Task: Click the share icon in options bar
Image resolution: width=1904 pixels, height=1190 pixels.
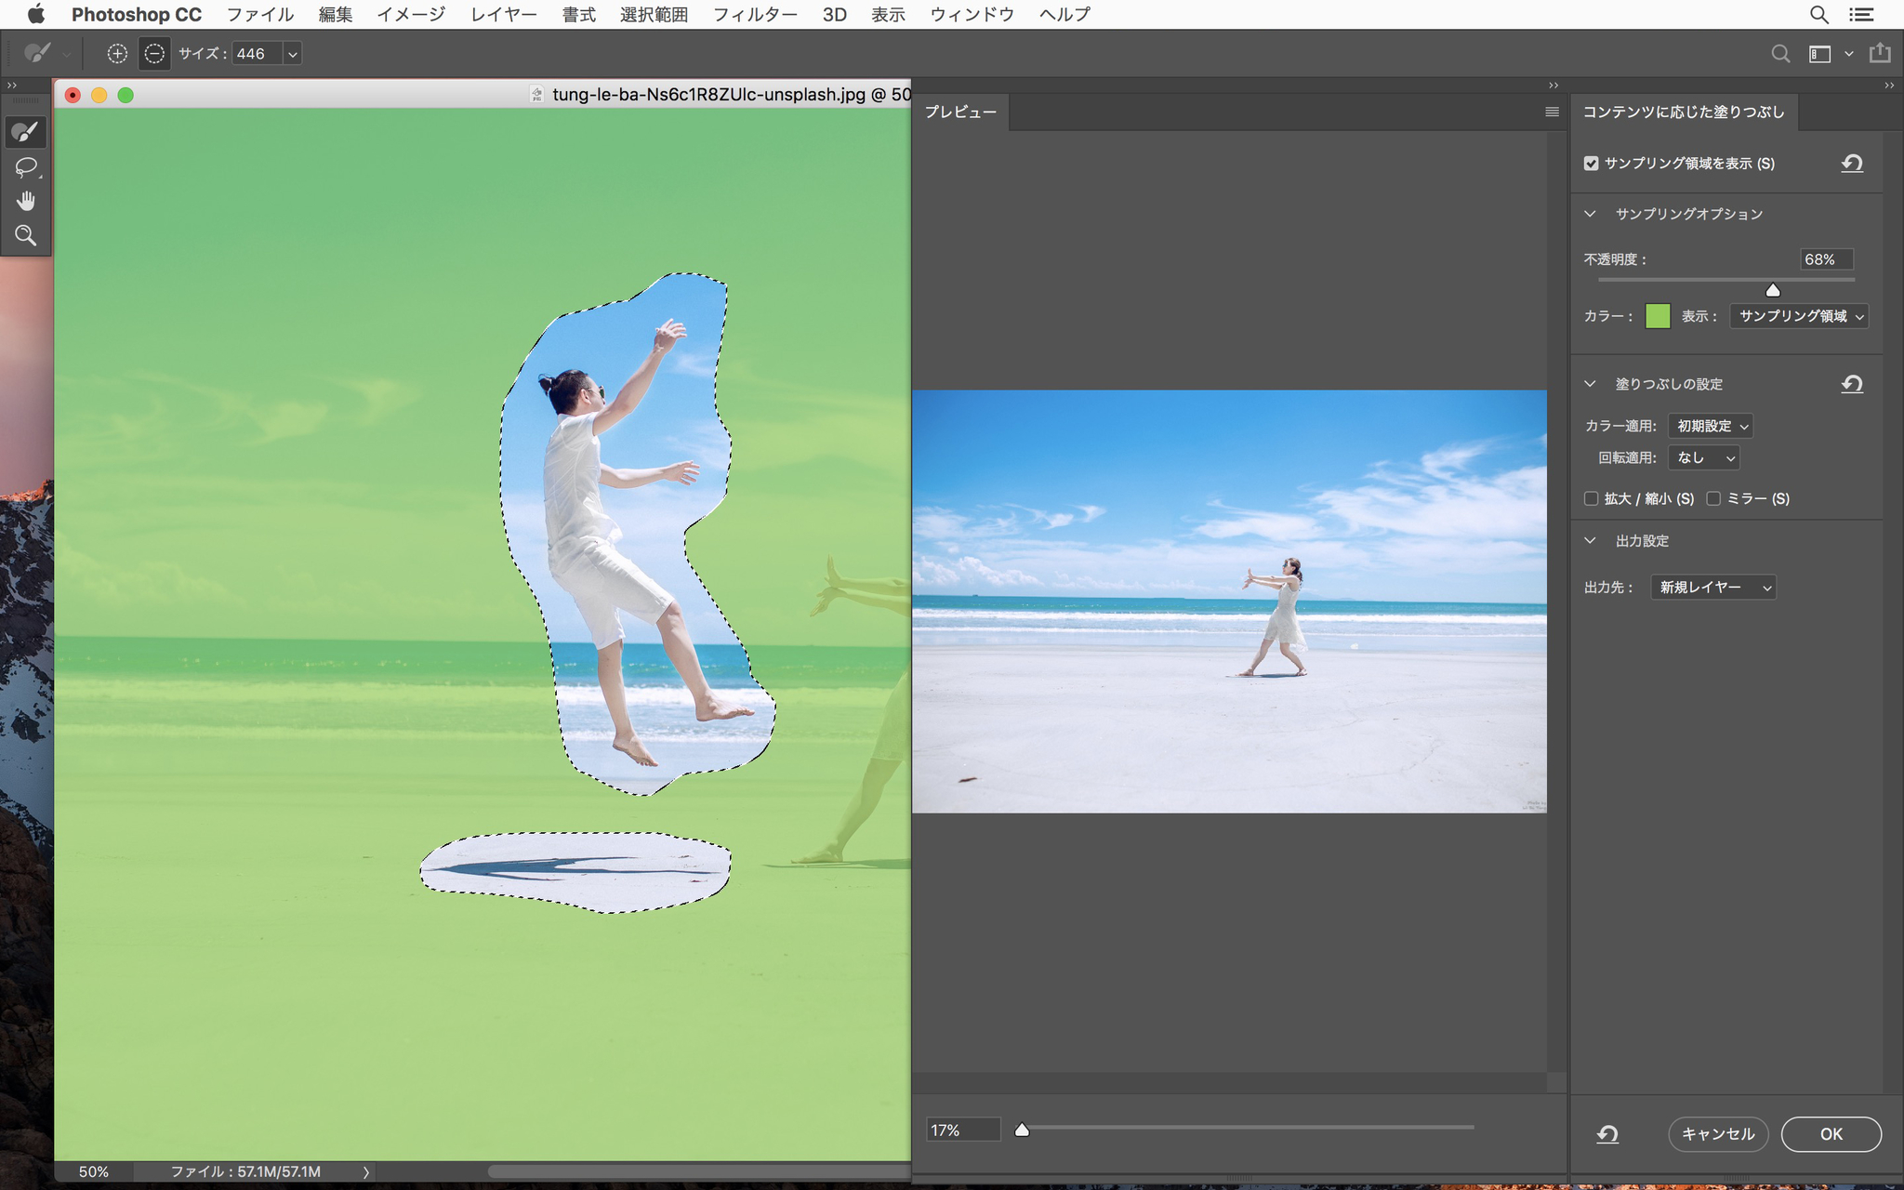Action: [x=1880, y=53]
